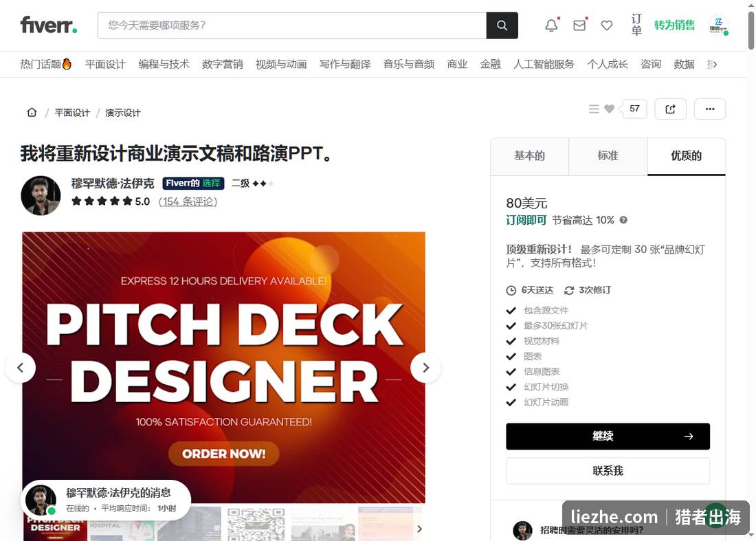Click the share icon button
The height and width of the screenshot is (541, 756).
pos(670,109)
